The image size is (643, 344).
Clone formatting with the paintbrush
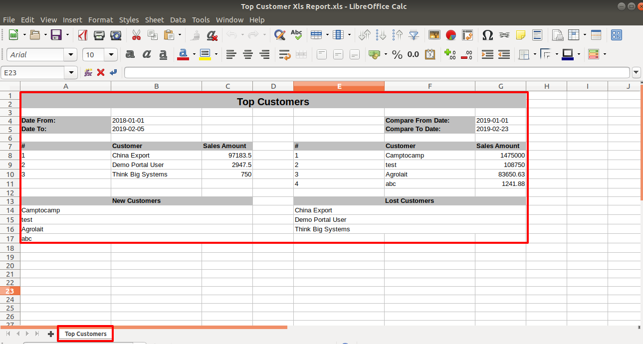pyautogui.click(x=196, y=35)
